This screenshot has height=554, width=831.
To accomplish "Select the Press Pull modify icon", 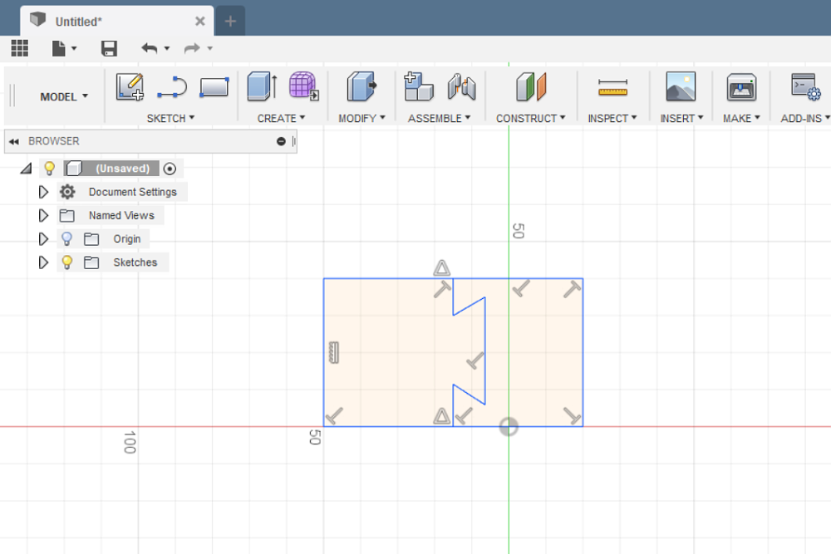I will [x=361, y=87].
